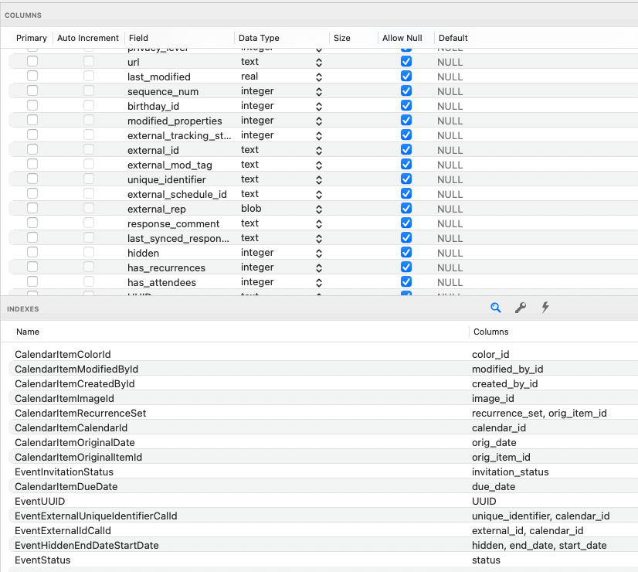Uncheck Allow Null for the url column
This screenshot has width=638, height=572.
tap(406, 61)
